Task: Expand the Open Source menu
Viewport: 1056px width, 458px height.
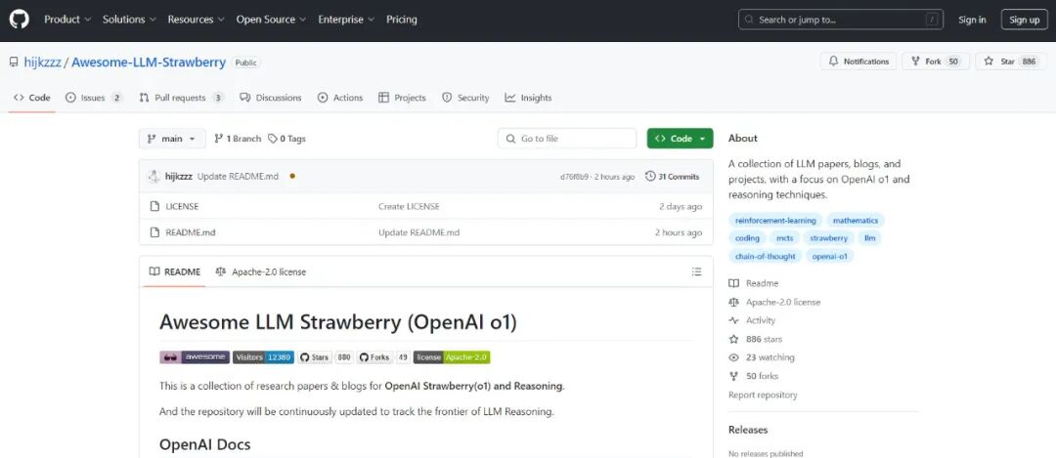Action: 271,20
